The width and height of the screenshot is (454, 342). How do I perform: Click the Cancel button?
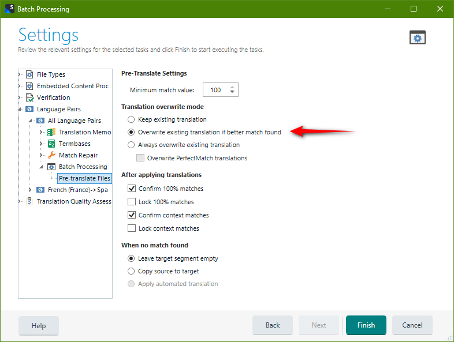412,325
